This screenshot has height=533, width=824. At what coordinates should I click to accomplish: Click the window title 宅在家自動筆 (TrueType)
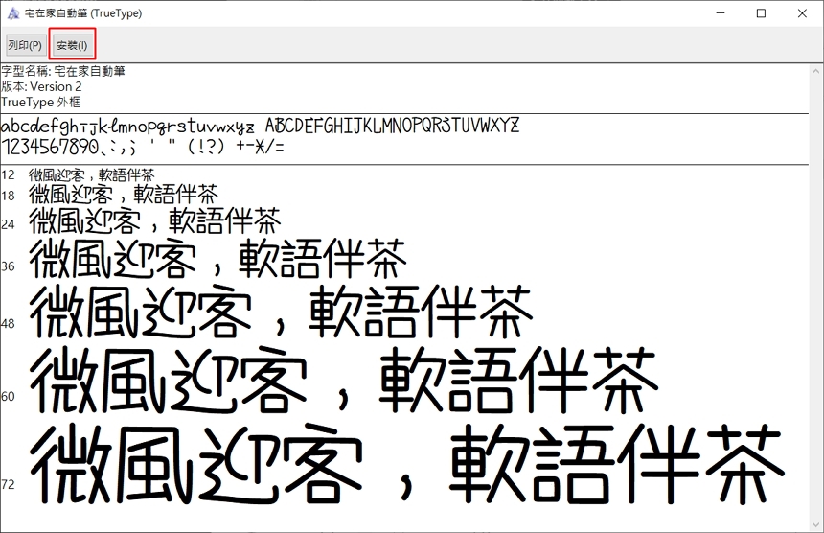(83, 13)
